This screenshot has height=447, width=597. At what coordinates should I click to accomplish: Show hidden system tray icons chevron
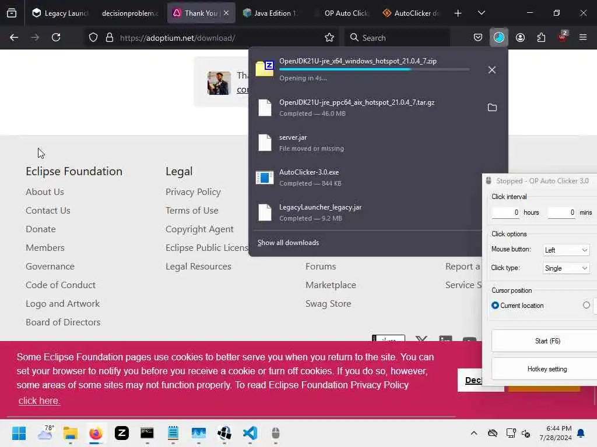(x=473, y=433)
